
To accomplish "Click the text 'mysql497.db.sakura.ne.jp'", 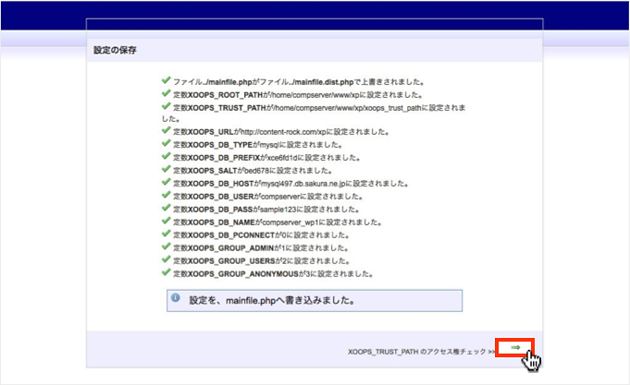I will (x=303, y=184).
